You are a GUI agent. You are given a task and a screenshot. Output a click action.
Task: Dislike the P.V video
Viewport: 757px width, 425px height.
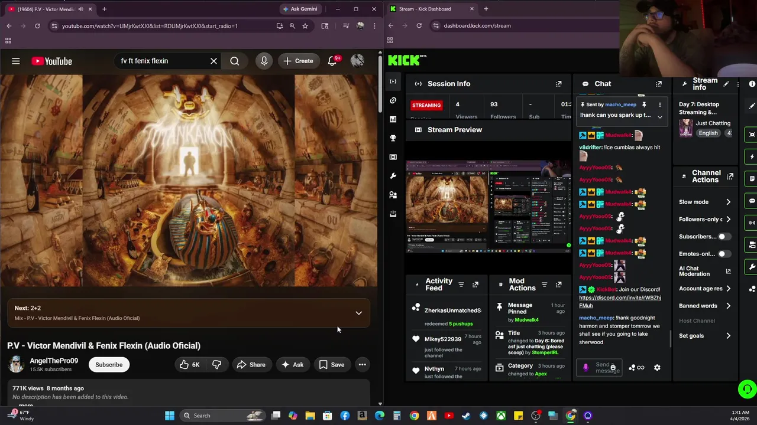tap(216, 365)
